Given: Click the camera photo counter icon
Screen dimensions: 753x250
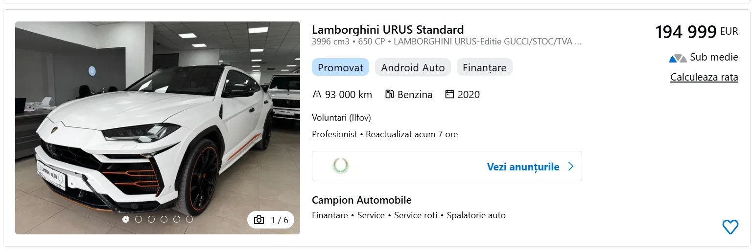Looking at the screenshot, I should pos(259,220).
